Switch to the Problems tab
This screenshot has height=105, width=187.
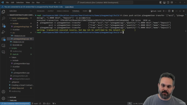[41, 11]
